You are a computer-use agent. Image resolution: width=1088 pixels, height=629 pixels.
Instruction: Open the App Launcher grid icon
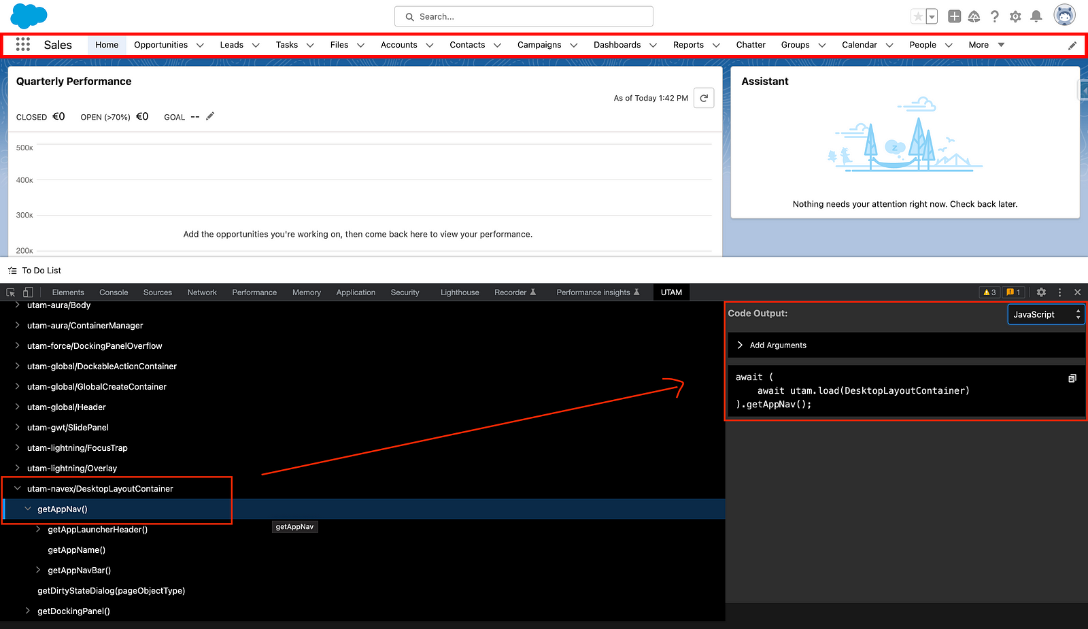pos(23,44)
